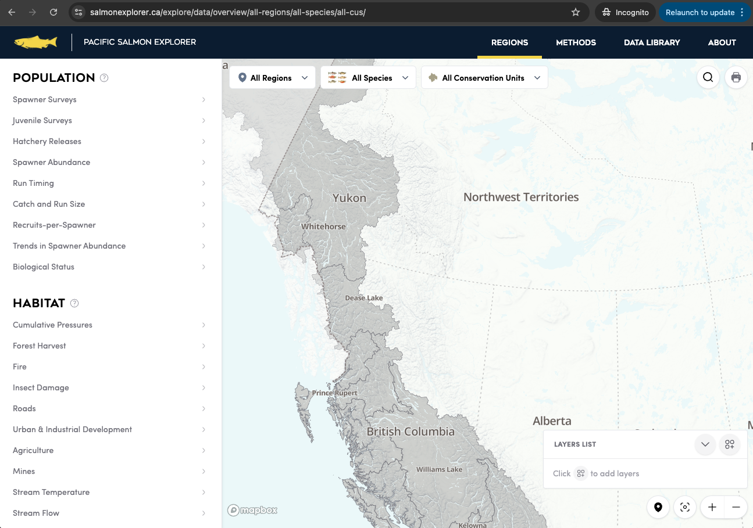Switch to the Methods tab
The height and width of the screenshot is (528, 753).
pos(576,42)
